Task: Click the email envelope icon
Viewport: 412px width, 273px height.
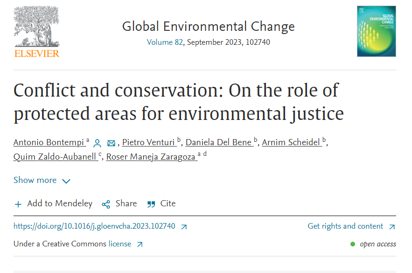Action: (111, 143)
